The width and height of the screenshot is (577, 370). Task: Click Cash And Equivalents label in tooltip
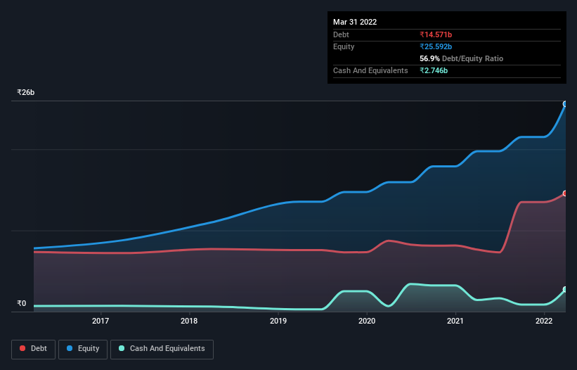click(x=370, y=70)
